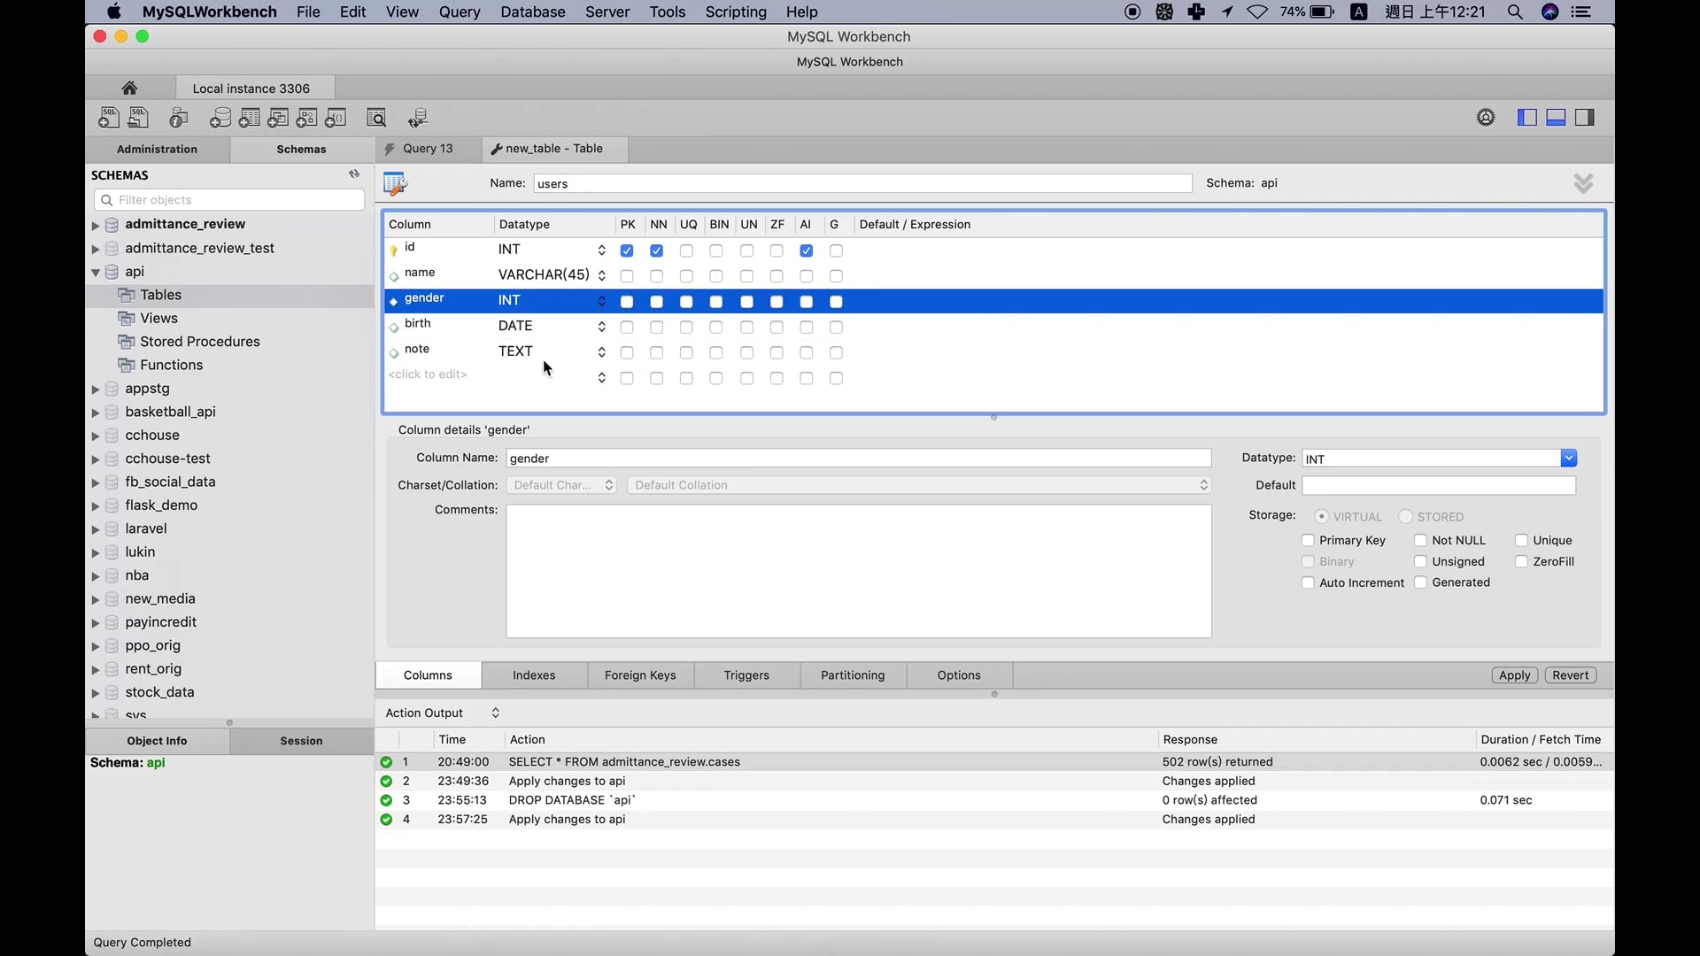
Task: Open the Database menu
Action: click(532, 12)
